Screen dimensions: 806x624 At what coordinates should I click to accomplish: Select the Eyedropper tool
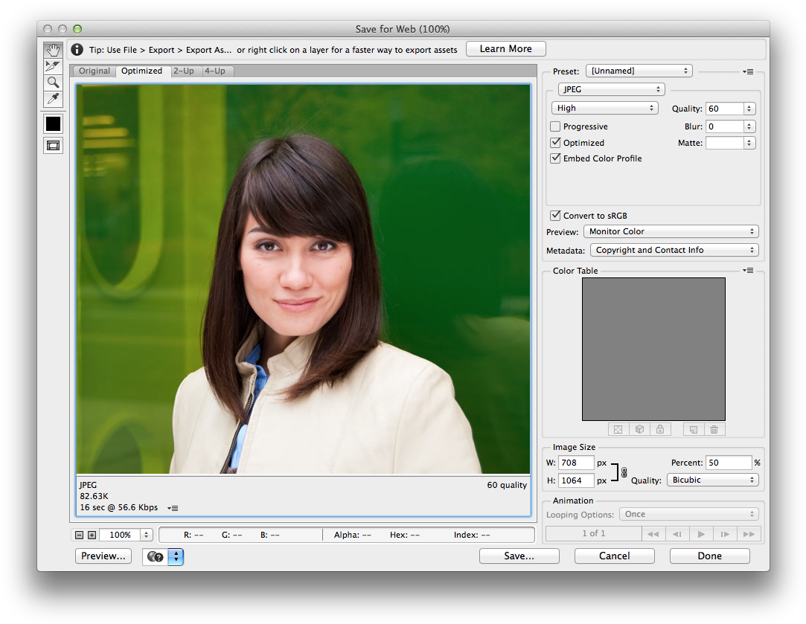point(53,99)
